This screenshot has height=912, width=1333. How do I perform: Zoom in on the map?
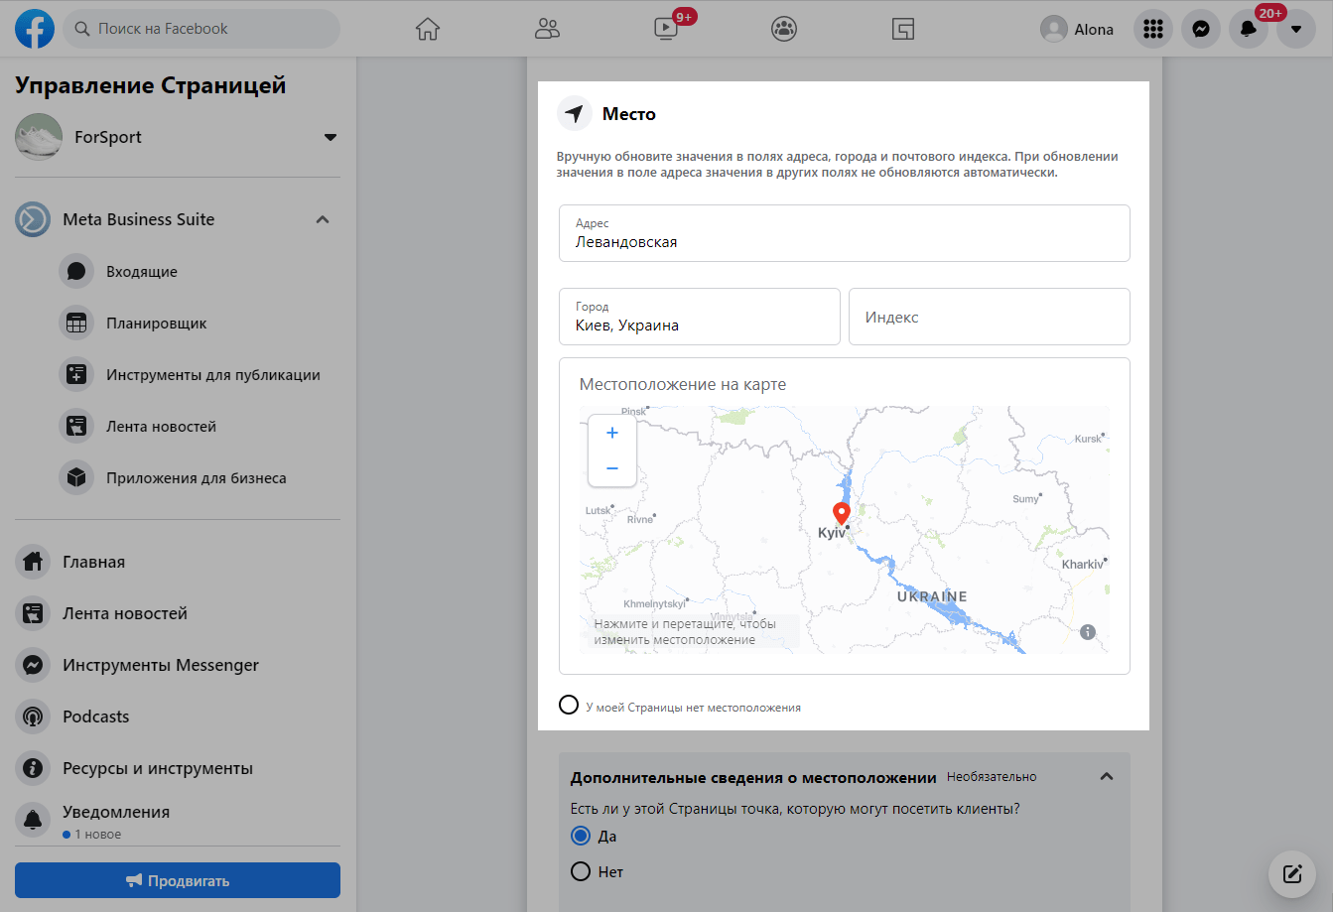coord(612,433)
